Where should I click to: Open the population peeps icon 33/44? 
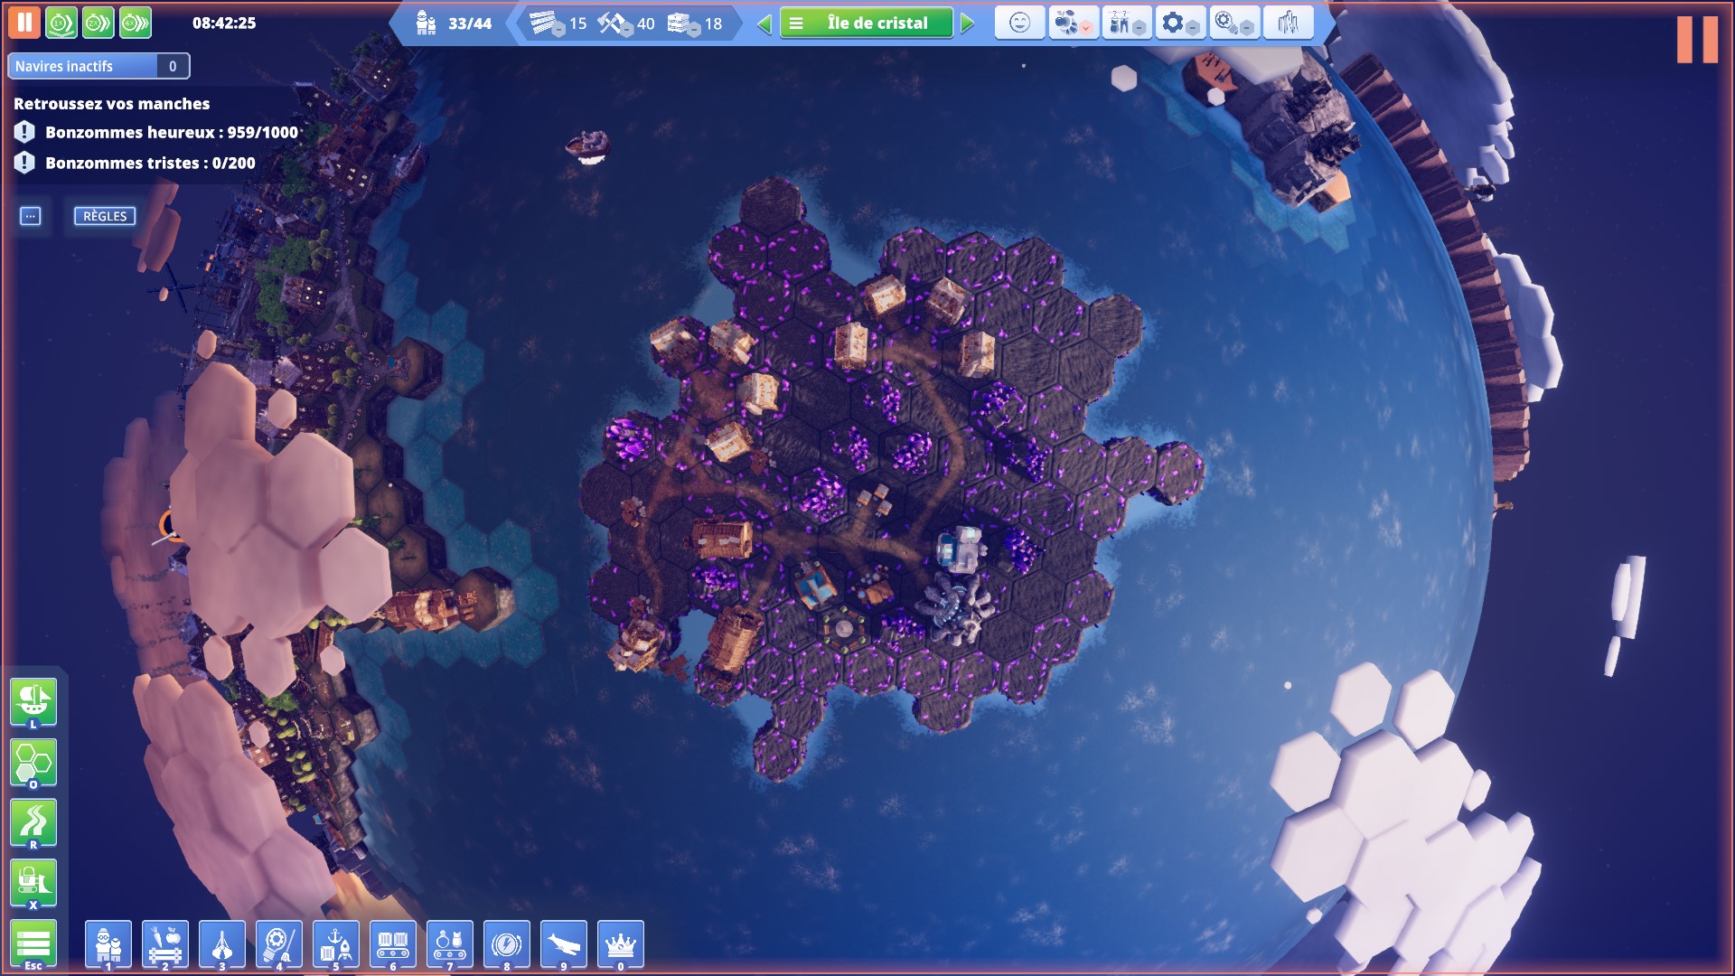coord(427,23)
